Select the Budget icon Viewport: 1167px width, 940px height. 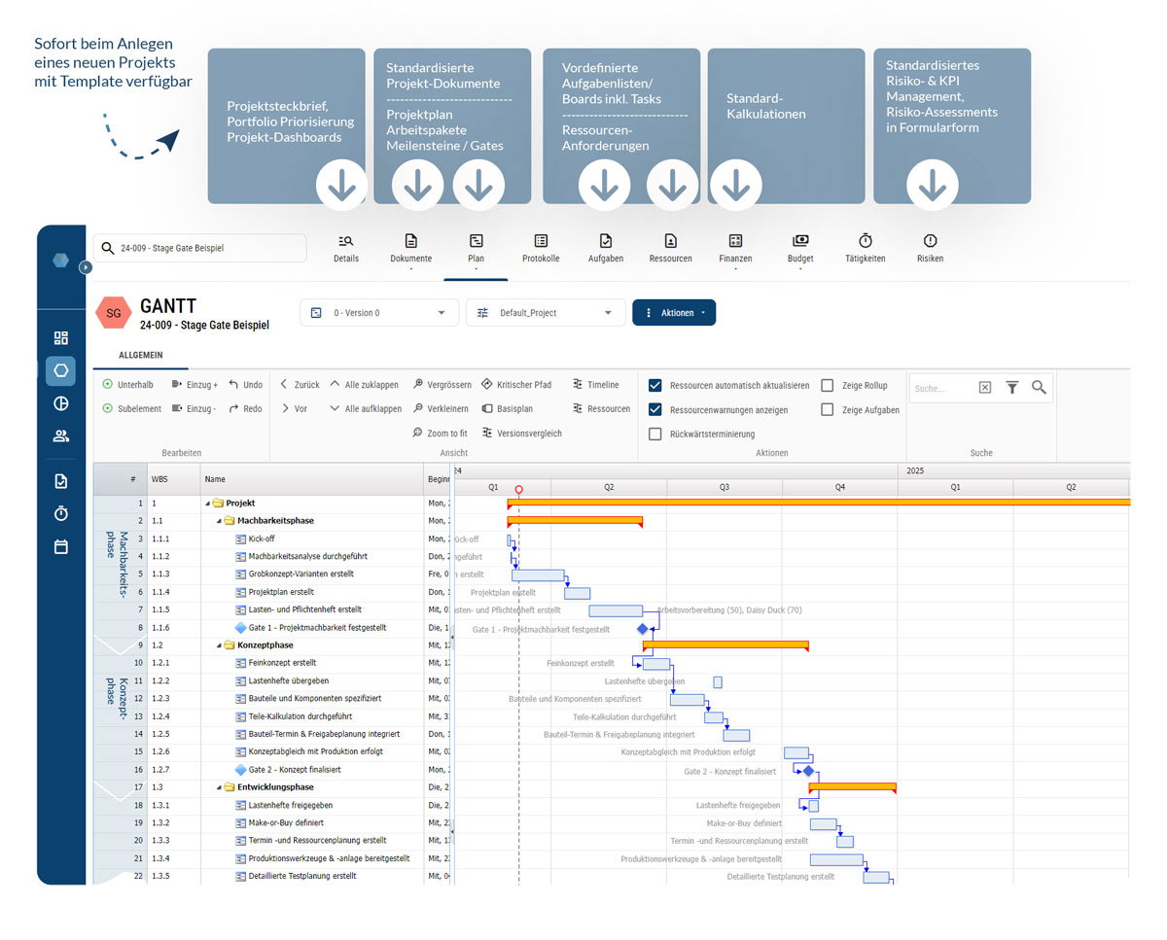(x=799, y=248)
